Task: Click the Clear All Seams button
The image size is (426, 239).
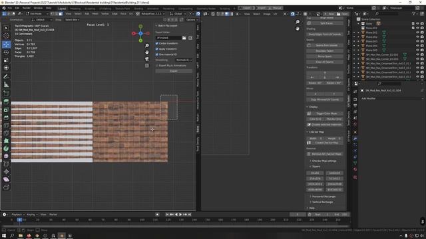Action: click(325, 62)
